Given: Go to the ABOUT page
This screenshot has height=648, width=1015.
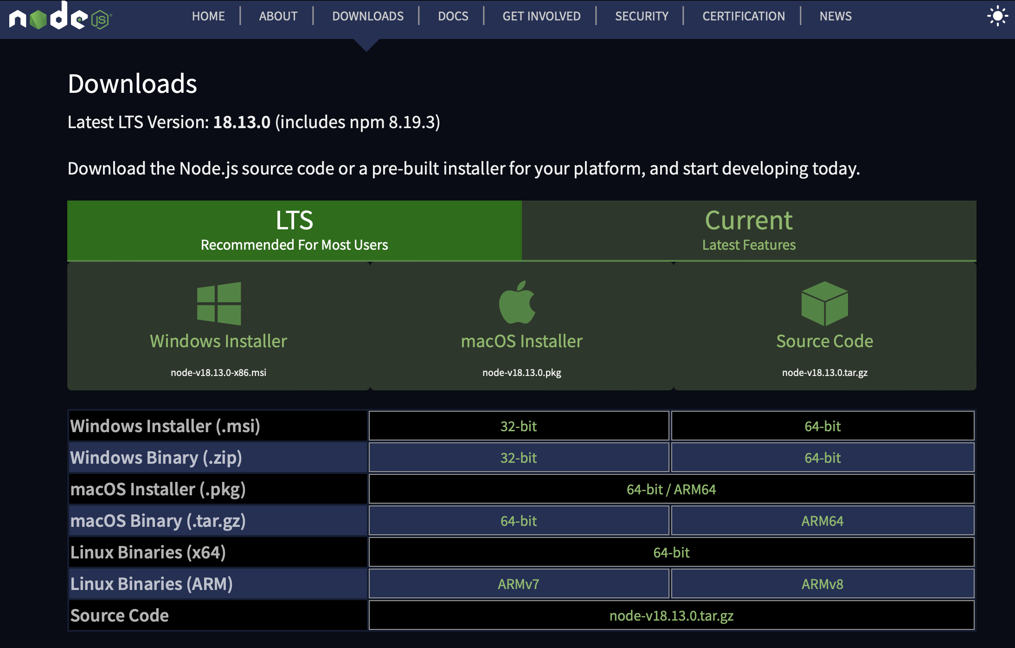Looking at the screenshot, I should (x=278, y=16).
